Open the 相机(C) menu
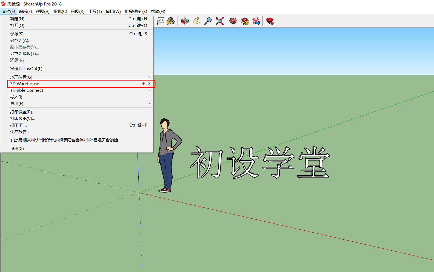434x272 pixels. pyautogui.click(x=60, y=11)
